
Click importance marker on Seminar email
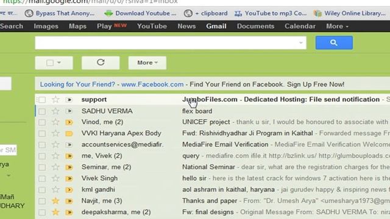(x=69, y=167)
